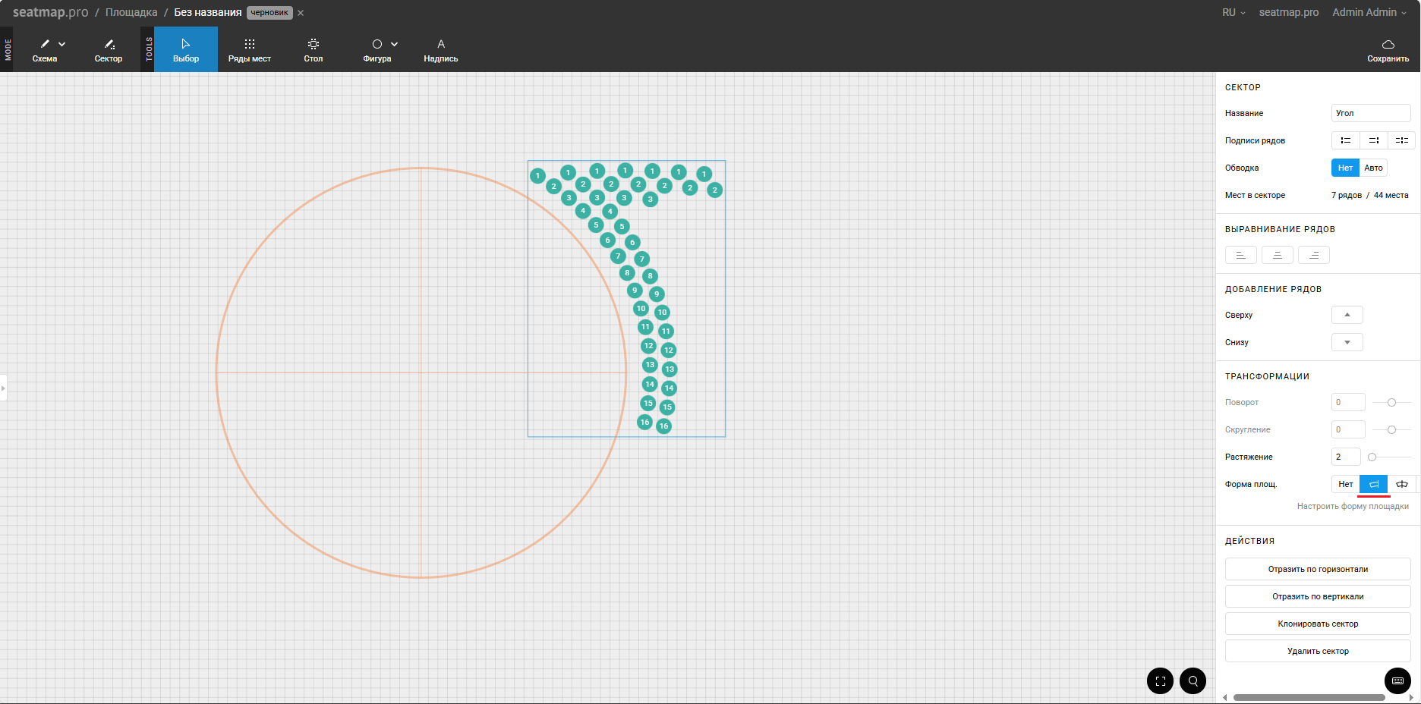Toggle fullscreen view button

point(1160,680)
